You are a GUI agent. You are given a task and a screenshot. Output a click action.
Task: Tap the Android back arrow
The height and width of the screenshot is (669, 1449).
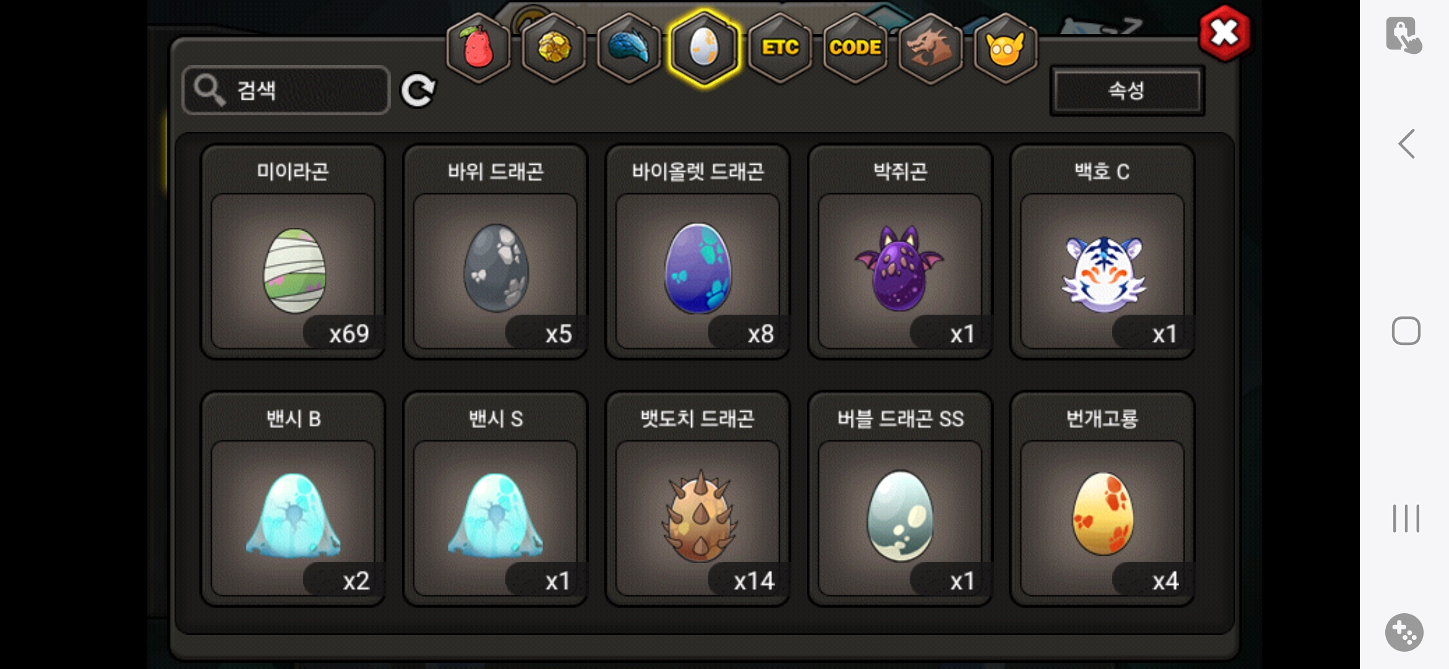tap(1406, 144)
